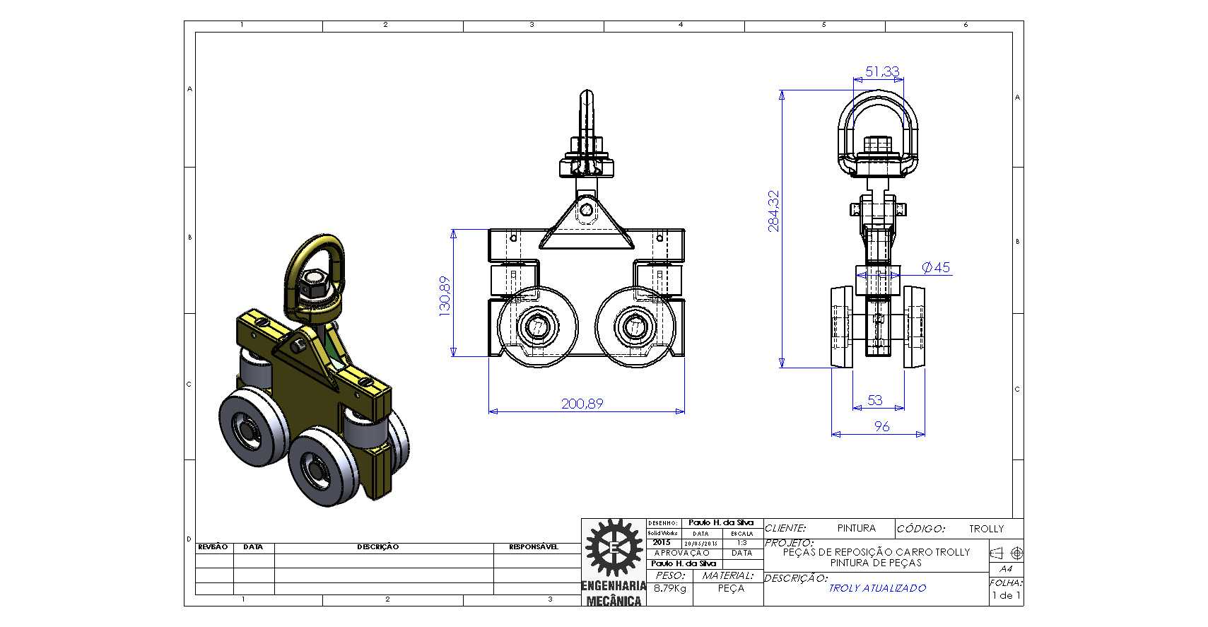Select the Ø45 diameter dimension

click(936, 267)
